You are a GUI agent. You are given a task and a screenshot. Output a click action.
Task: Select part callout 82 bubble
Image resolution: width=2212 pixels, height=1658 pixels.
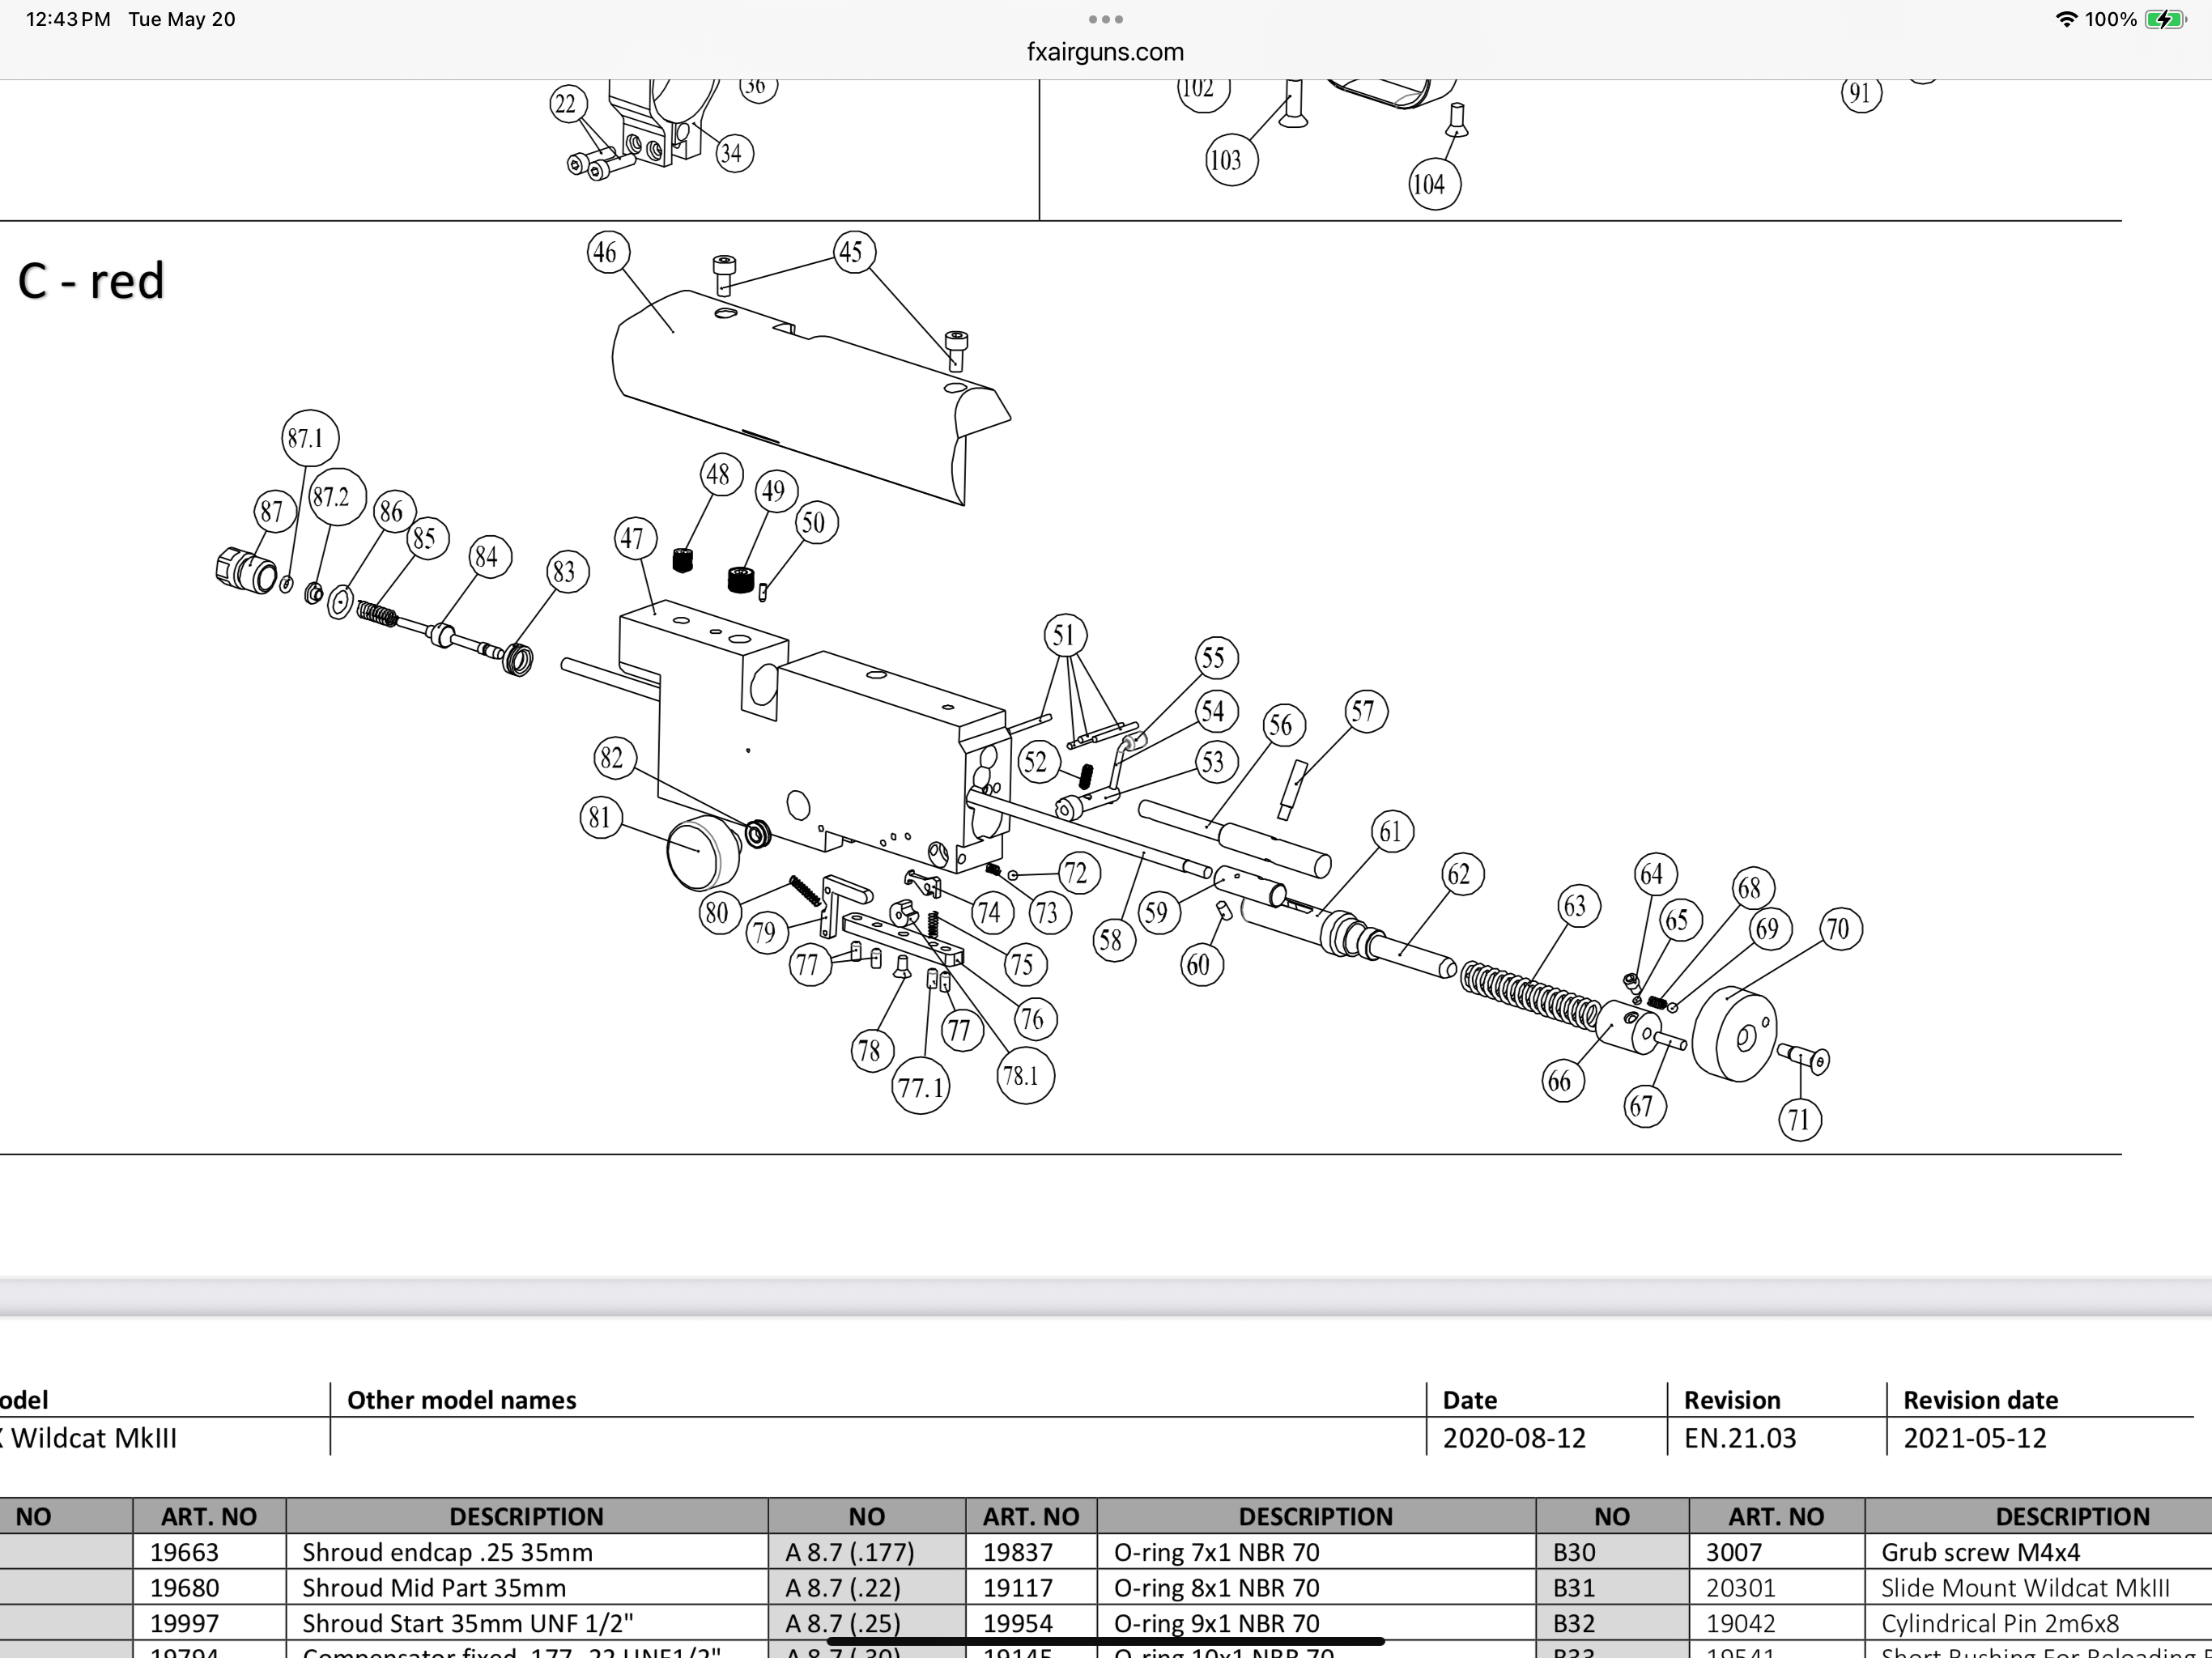pos(615,758)
